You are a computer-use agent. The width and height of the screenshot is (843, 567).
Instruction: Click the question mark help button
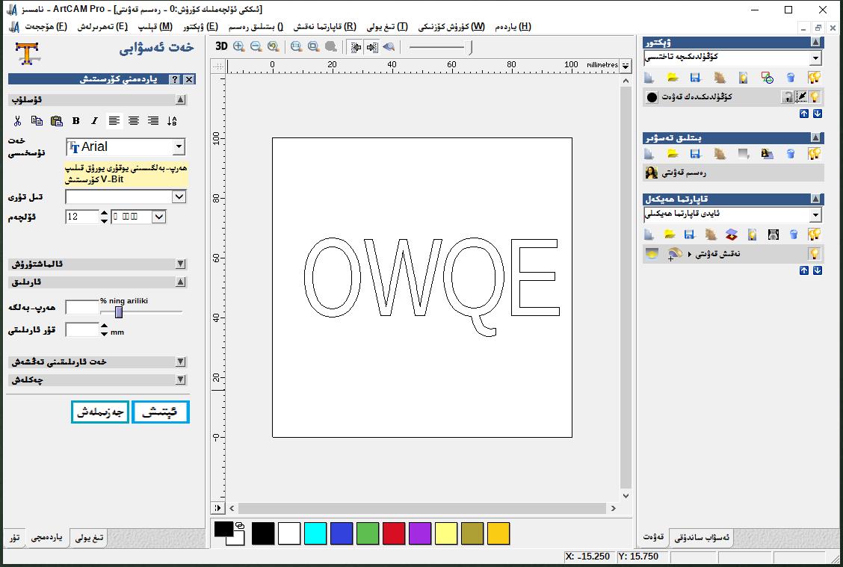tap(175, 79)
